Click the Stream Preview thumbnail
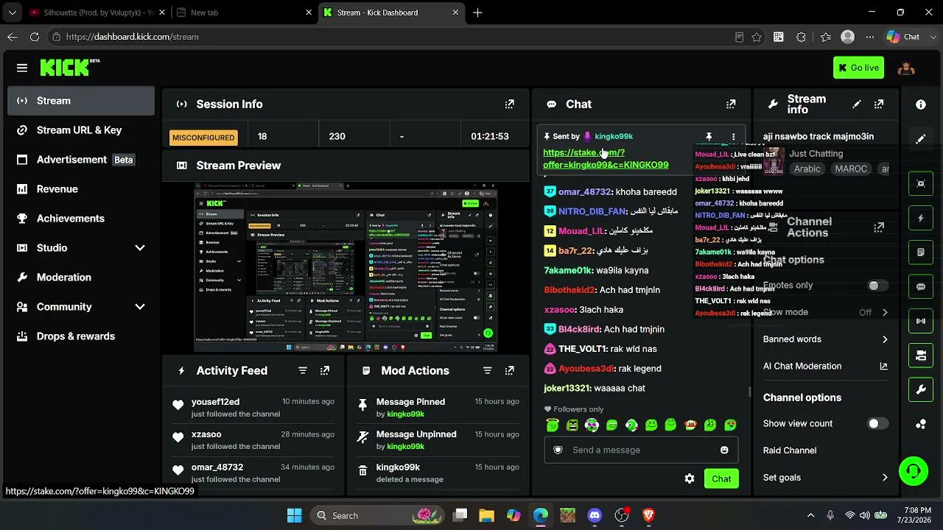 [x=346, y=267]
